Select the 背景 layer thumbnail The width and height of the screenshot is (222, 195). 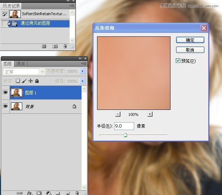tap(17, 106)
